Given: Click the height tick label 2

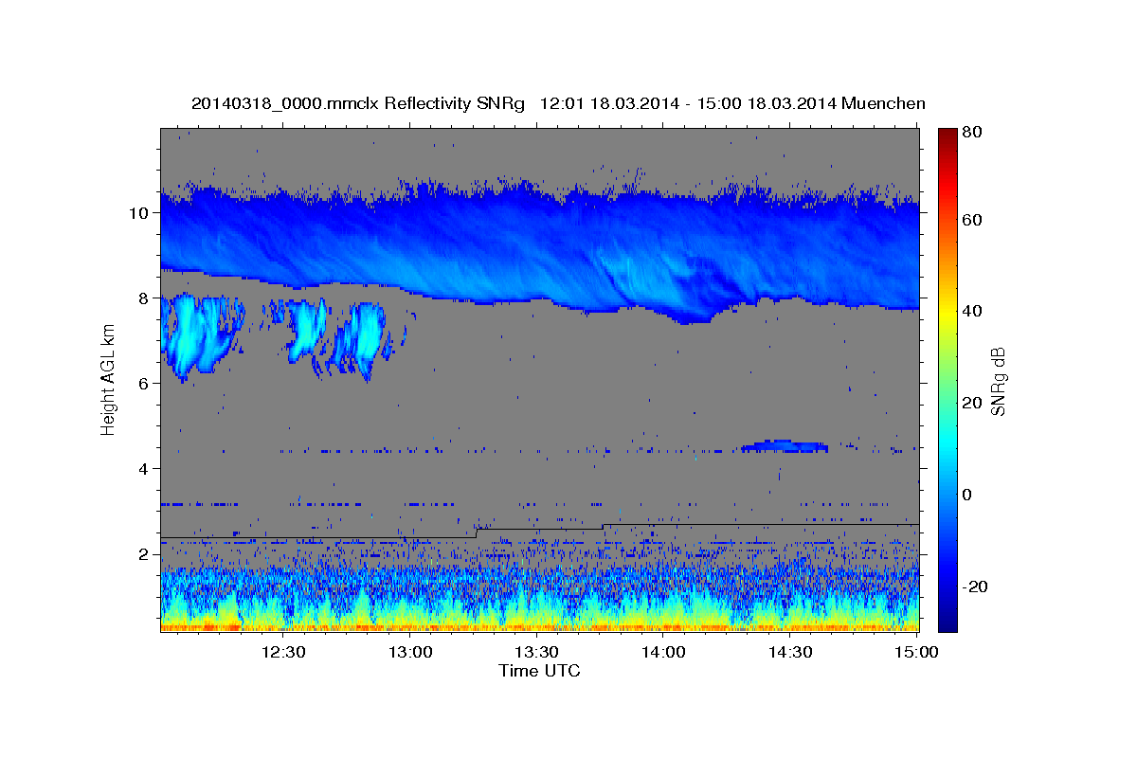Looking at the screenshot, I should coord(144,553).
